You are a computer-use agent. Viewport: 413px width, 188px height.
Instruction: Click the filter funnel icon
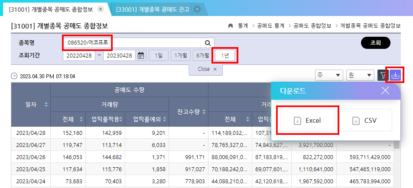click(382, 75)
